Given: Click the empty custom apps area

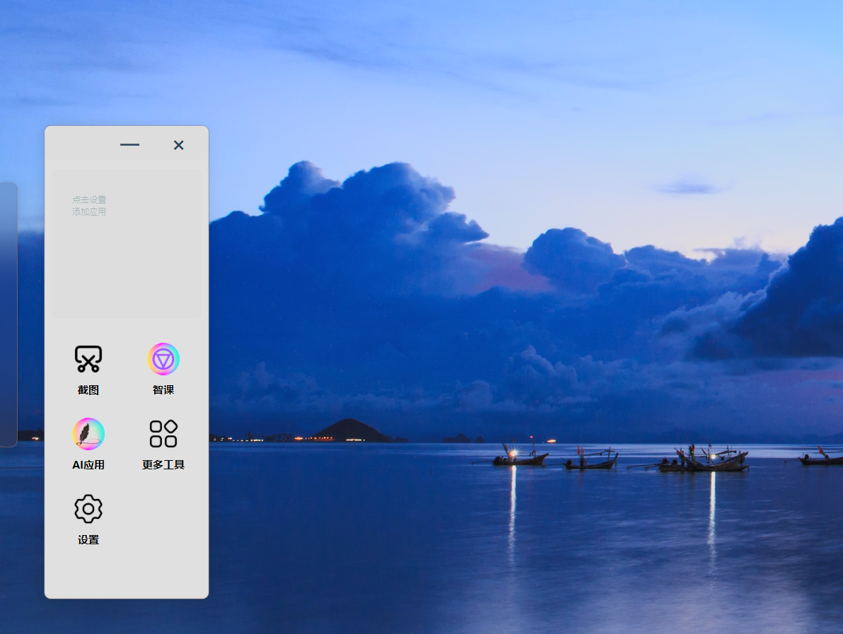Looking at the screenshot, I should click(127, 269).
